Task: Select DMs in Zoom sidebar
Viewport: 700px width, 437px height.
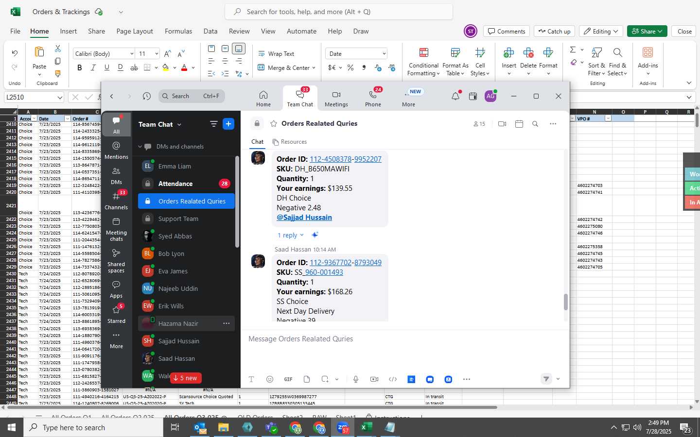Action: 116,176
